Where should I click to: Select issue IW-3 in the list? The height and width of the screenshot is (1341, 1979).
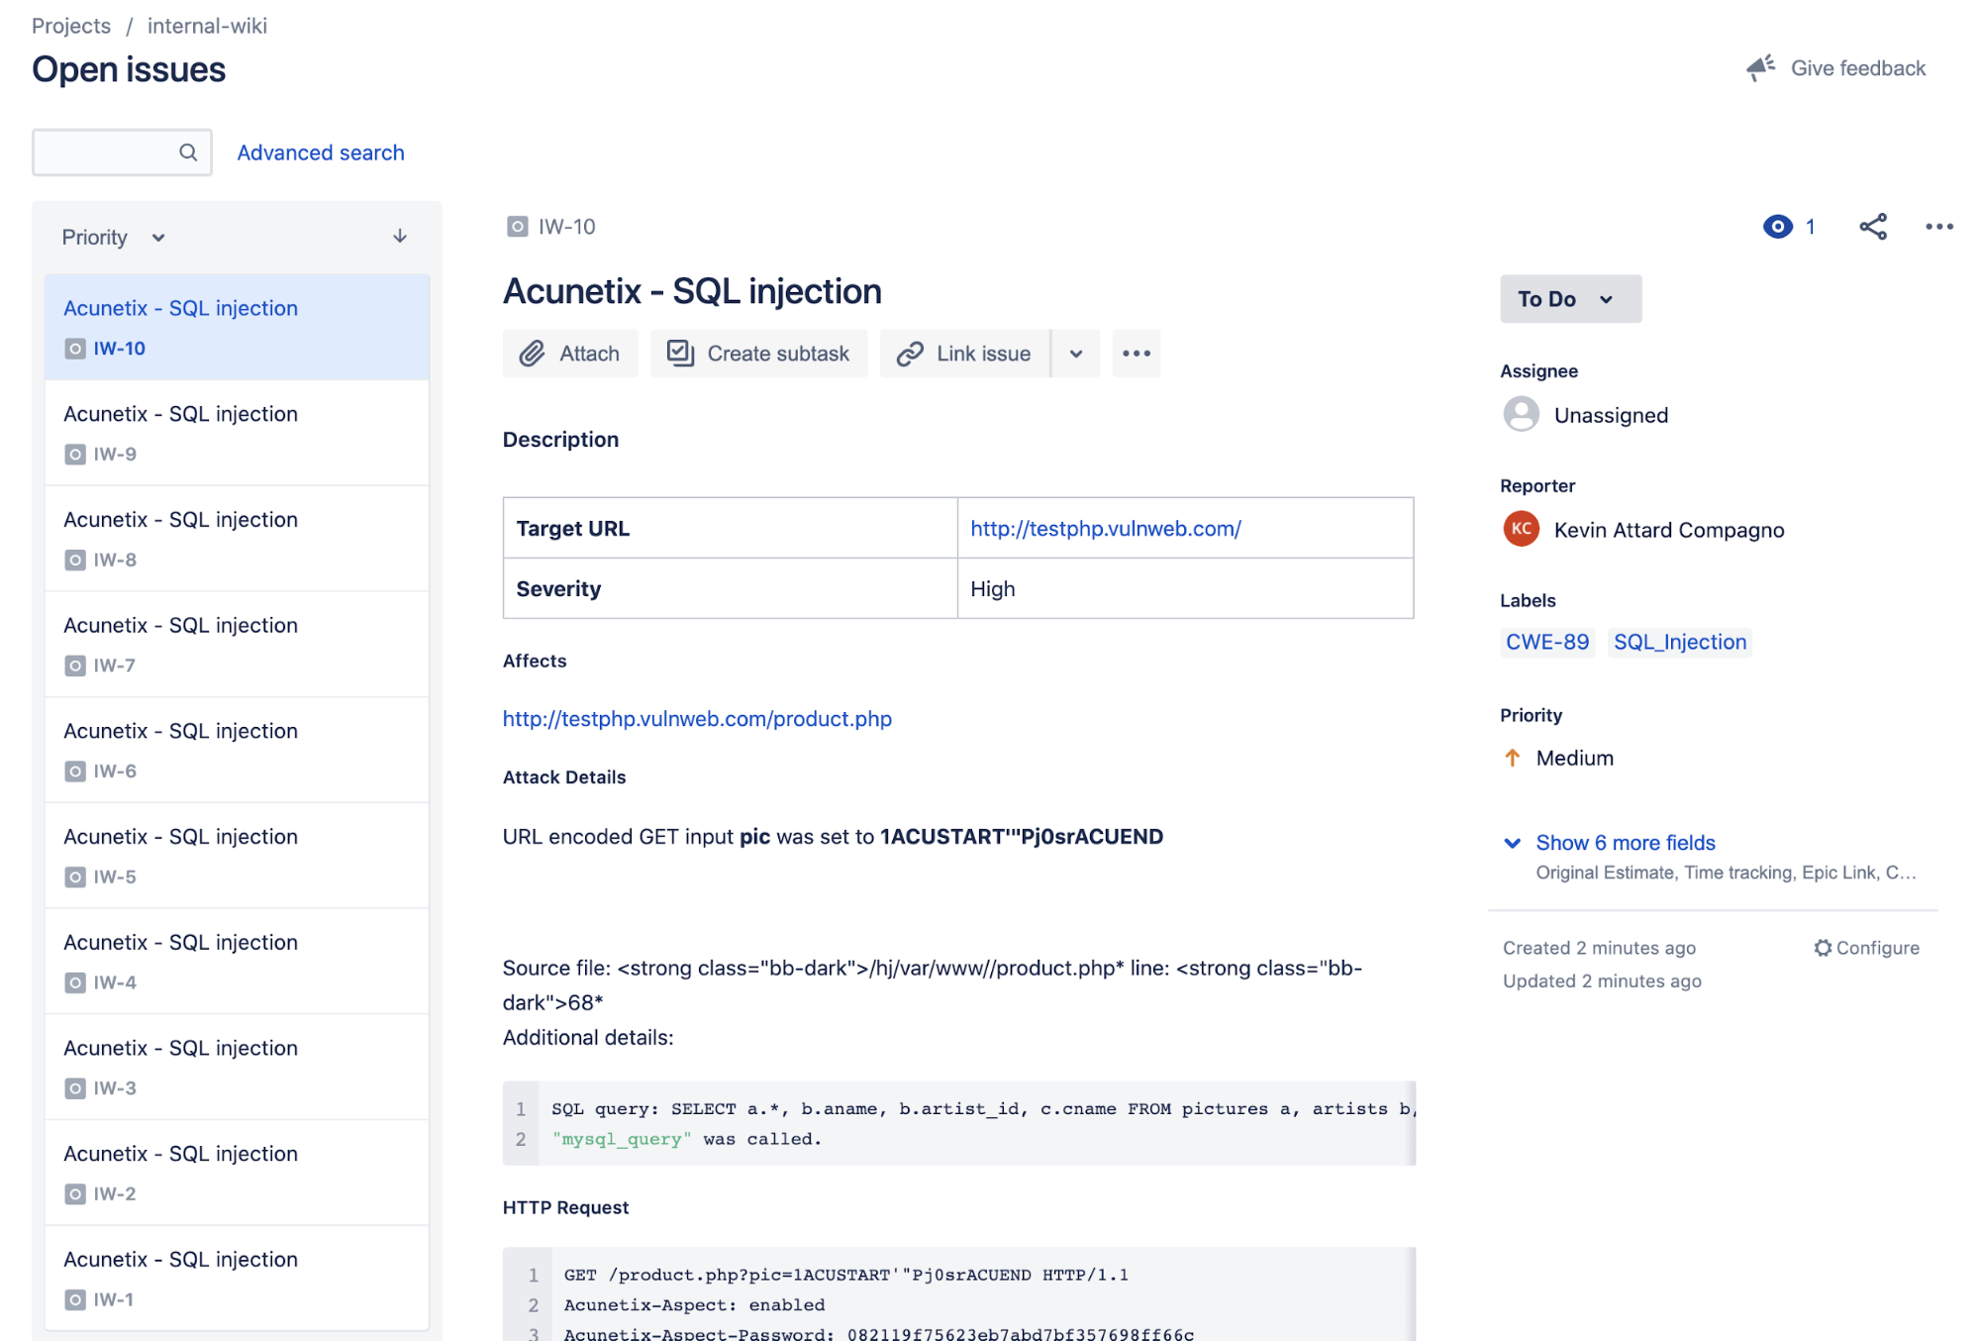coord(237,1067)
